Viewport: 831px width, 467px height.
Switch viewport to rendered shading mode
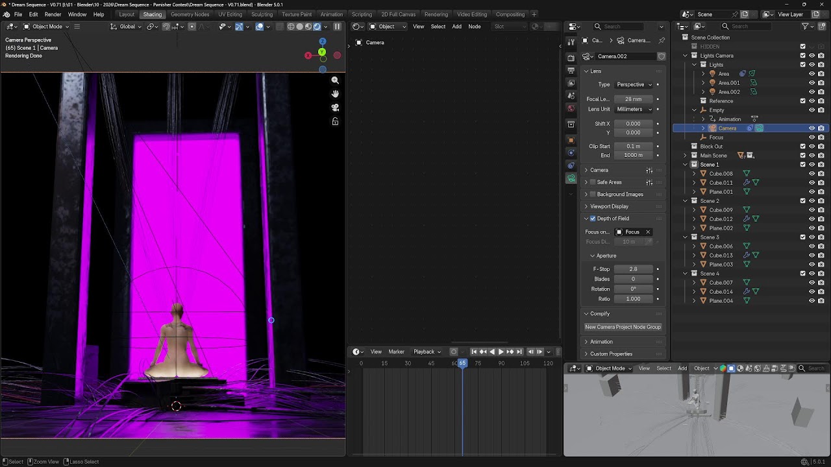click(x=317, y=27)
